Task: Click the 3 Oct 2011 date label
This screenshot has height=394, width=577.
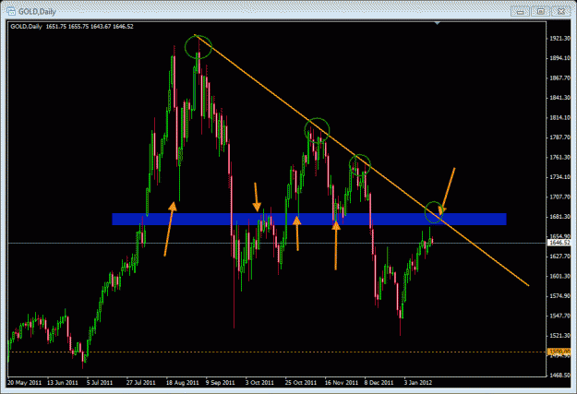Action: click(259, 383)
